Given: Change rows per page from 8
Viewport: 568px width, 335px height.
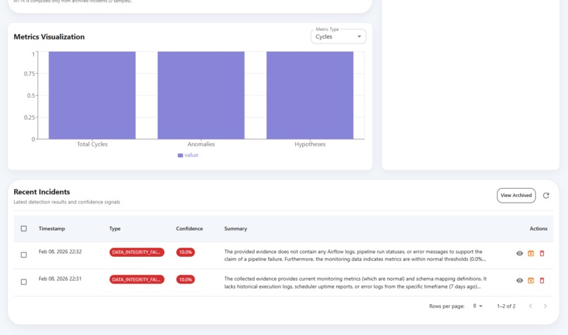Looking at the screenshot, I should pos(478,306).
